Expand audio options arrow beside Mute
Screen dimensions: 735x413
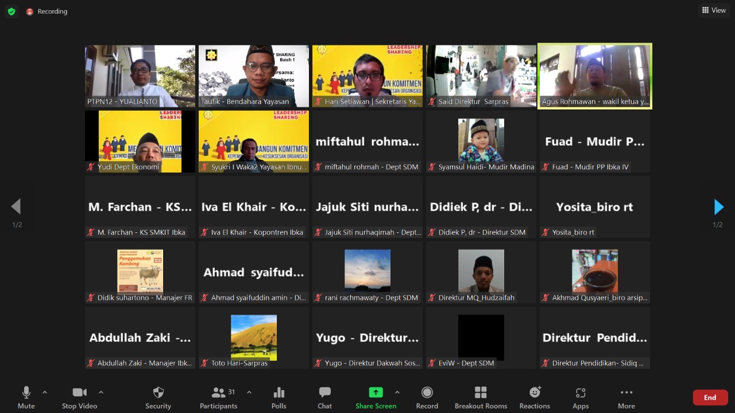pos(45,392)
